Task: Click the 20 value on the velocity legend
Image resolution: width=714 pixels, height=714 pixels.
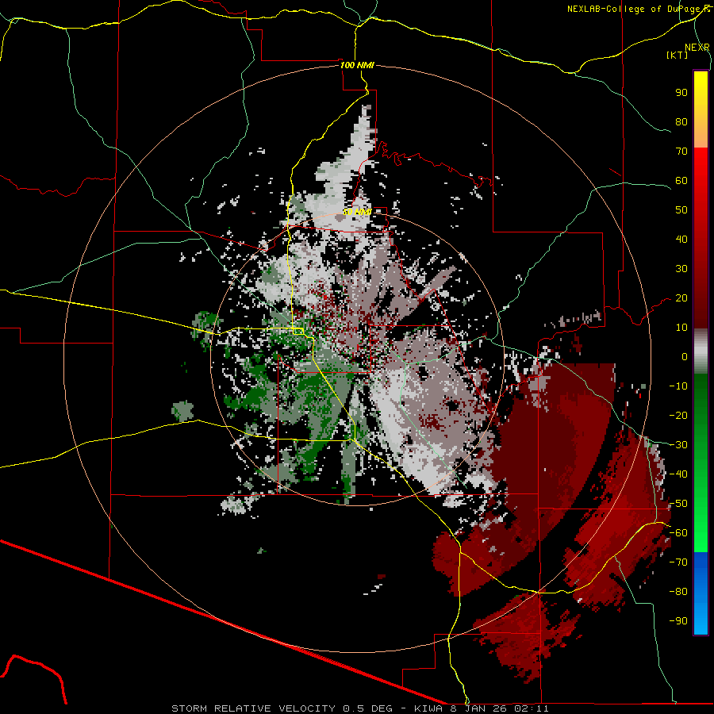Action: 681,298
